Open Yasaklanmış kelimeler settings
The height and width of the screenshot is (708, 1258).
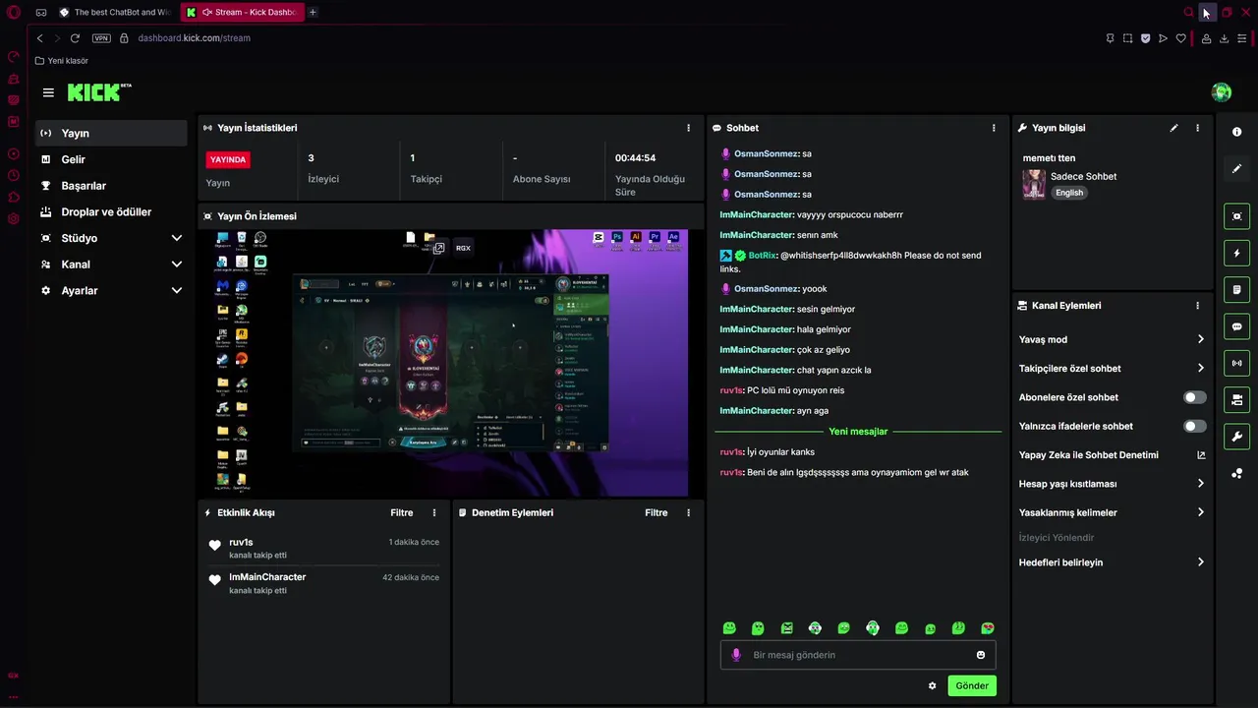pos(1113,512)
